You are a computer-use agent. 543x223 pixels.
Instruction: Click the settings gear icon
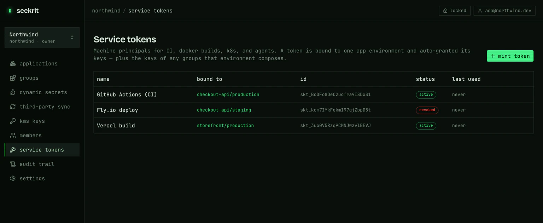pos(13,178)
